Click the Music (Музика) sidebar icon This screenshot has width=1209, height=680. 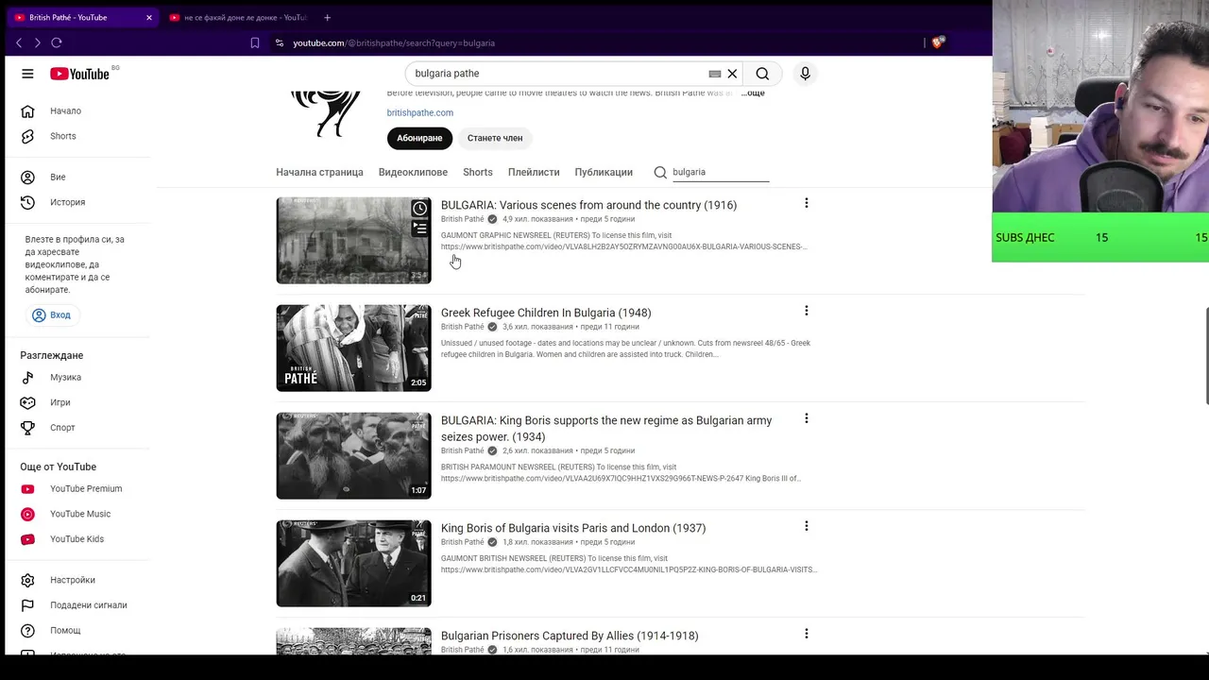tap(27, 377)
